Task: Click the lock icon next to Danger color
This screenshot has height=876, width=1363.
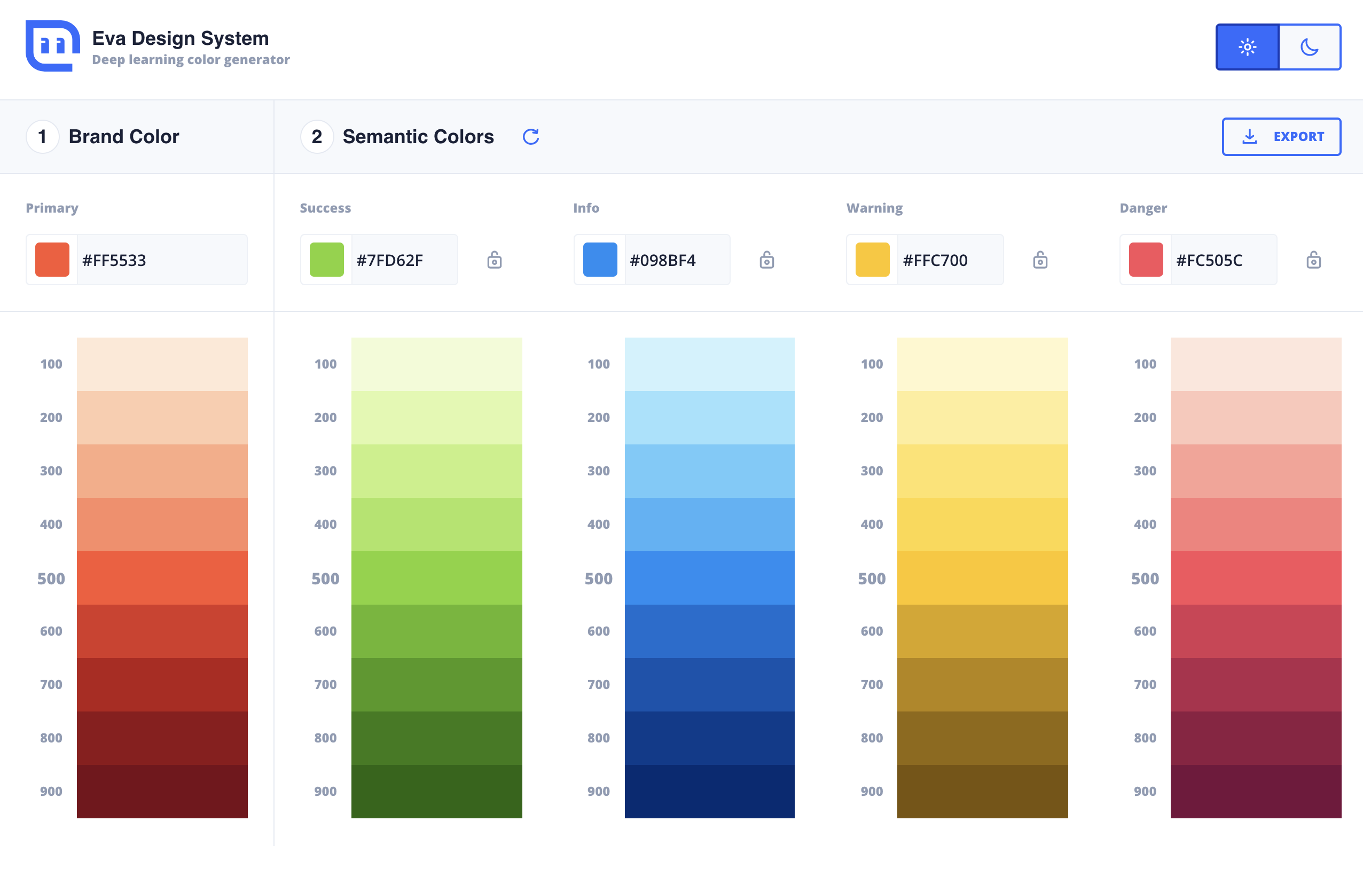Action: coord(1314,260)
